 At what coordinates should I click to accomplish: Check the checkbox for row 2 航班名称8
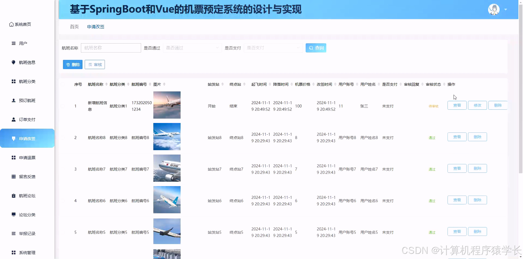click(x=63, y=137)
